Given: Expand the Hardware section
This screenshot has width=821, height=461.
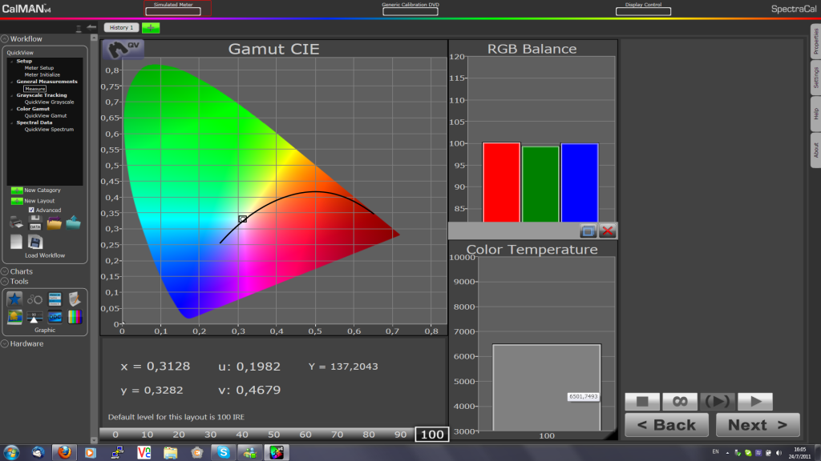Looking at the screenshot, I should click(x=5, y=343).
